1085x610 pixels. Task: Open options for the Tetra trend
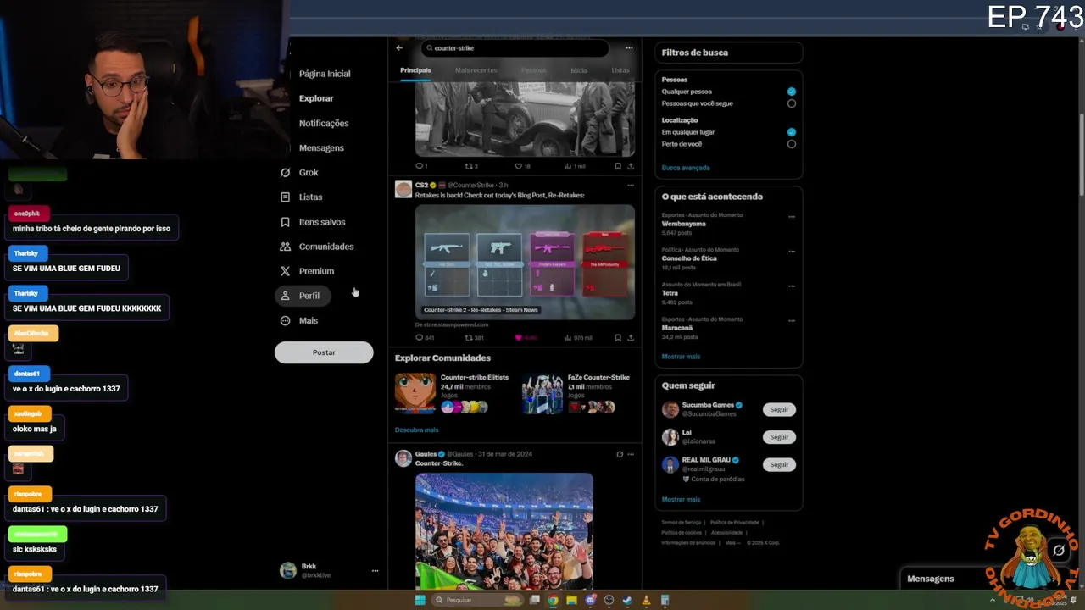(x=792, y=286)
